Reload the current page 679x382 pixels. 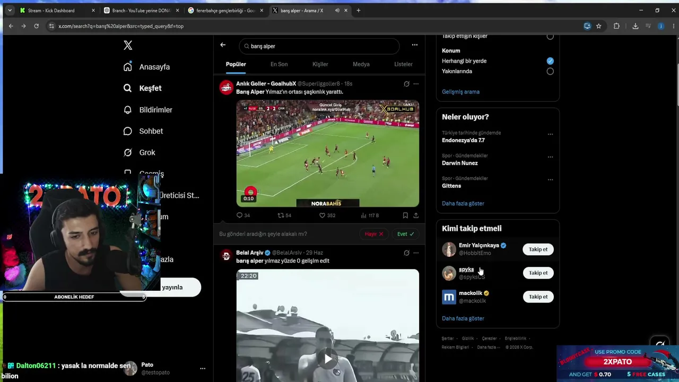36,26
